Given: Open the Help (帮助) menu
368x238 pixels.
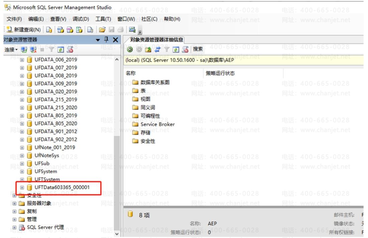Looking at the screenshot, I should pos(172,19).
